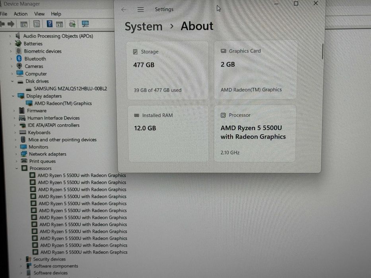This screenshot has width=371, height=278.
Task: Click the Scan for hardware changes monitor icon
Action: [x=85, y=24]
